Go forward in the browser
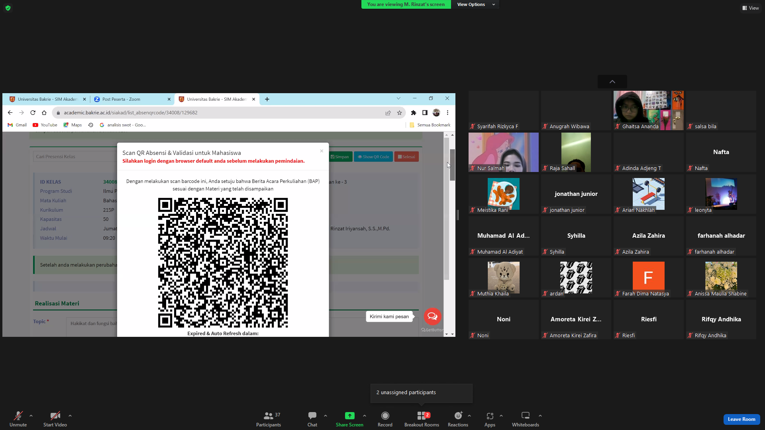Screen dimensions: 765x430 22,113
